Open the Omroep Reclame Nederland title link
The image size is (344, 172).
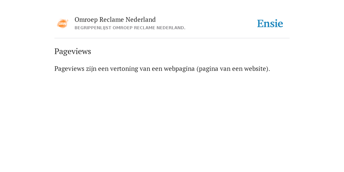click(115, 19)
